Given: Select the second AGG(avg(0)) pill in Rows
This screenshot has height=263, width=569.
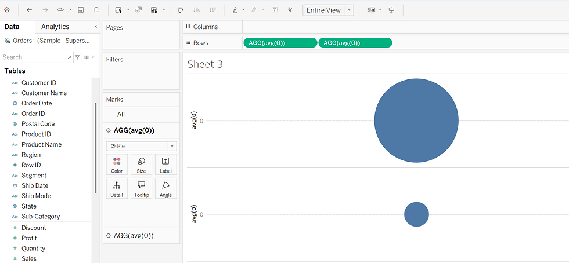Looking at the screenshot, I should tap(355, 43).
